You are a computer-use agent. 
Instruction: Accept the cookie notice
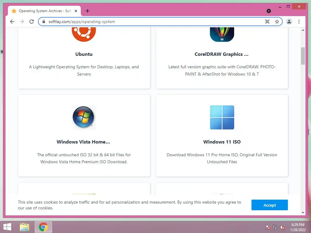tap(270, 205)
